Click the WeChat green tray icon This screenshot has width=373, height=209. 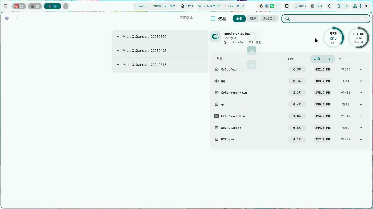tap(272, 6)
